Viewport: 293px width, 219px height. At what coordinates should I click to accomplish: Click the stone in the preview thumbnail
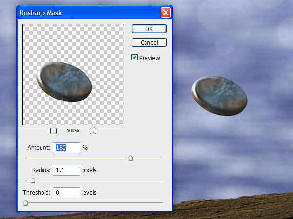[64, 82]
